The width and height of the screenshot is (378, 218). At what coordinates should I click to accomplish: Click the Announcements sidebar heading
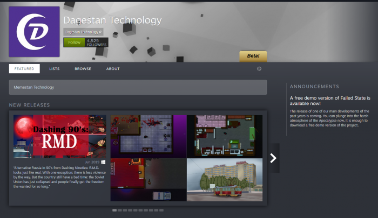click(x=314, y=87)
